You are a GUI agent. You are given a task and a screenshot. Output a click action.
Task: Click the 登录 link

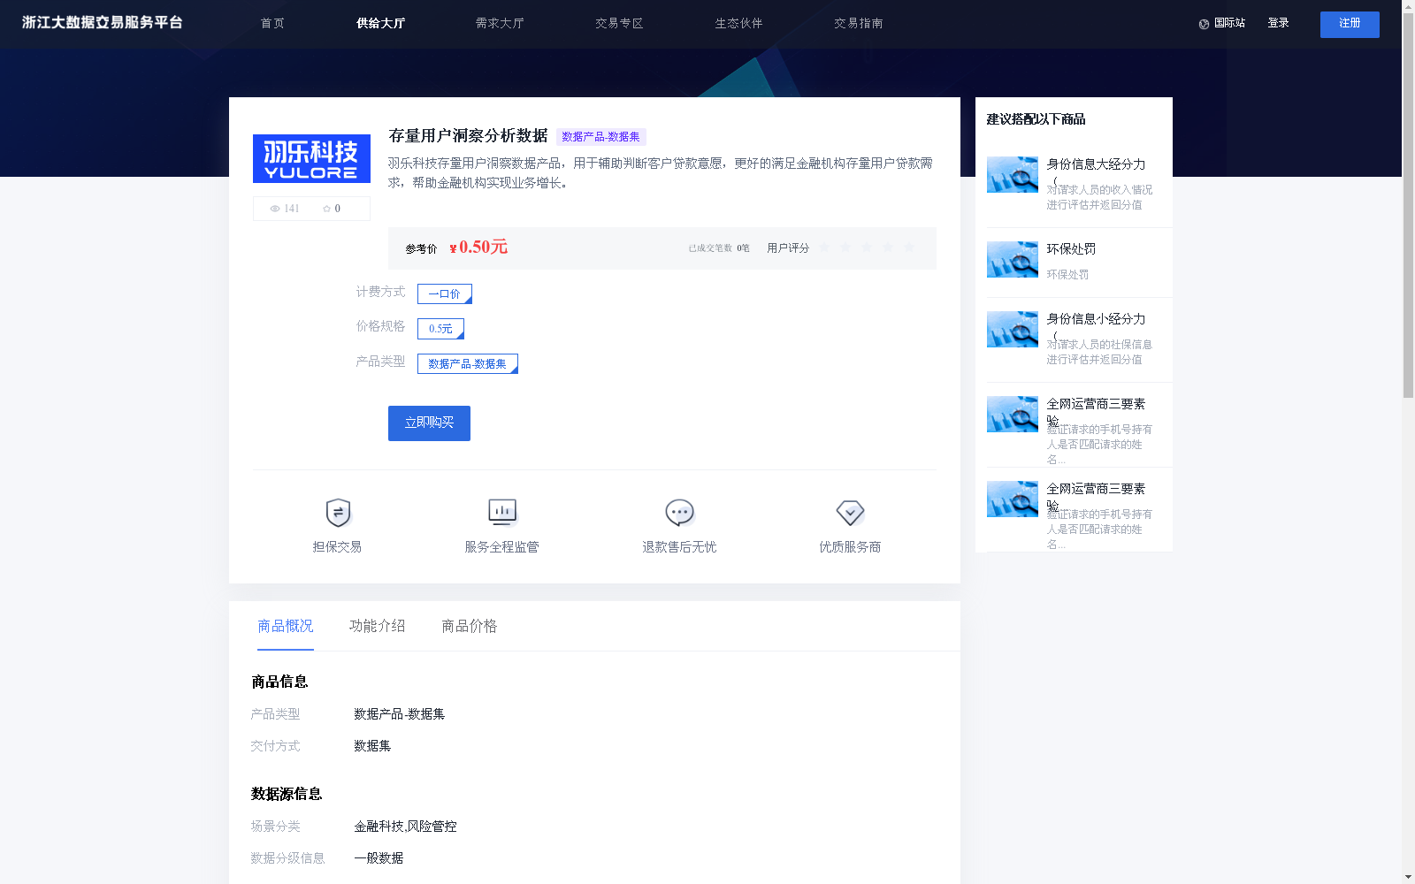point(1278,23)
